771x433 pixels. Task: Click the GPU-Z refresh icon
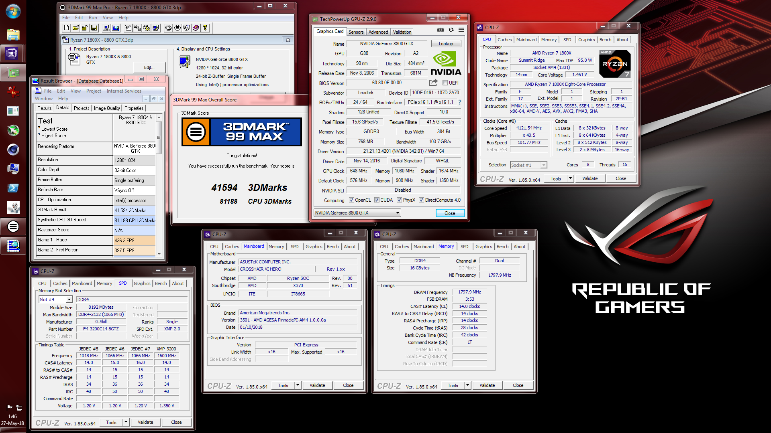tap(451, 30)
